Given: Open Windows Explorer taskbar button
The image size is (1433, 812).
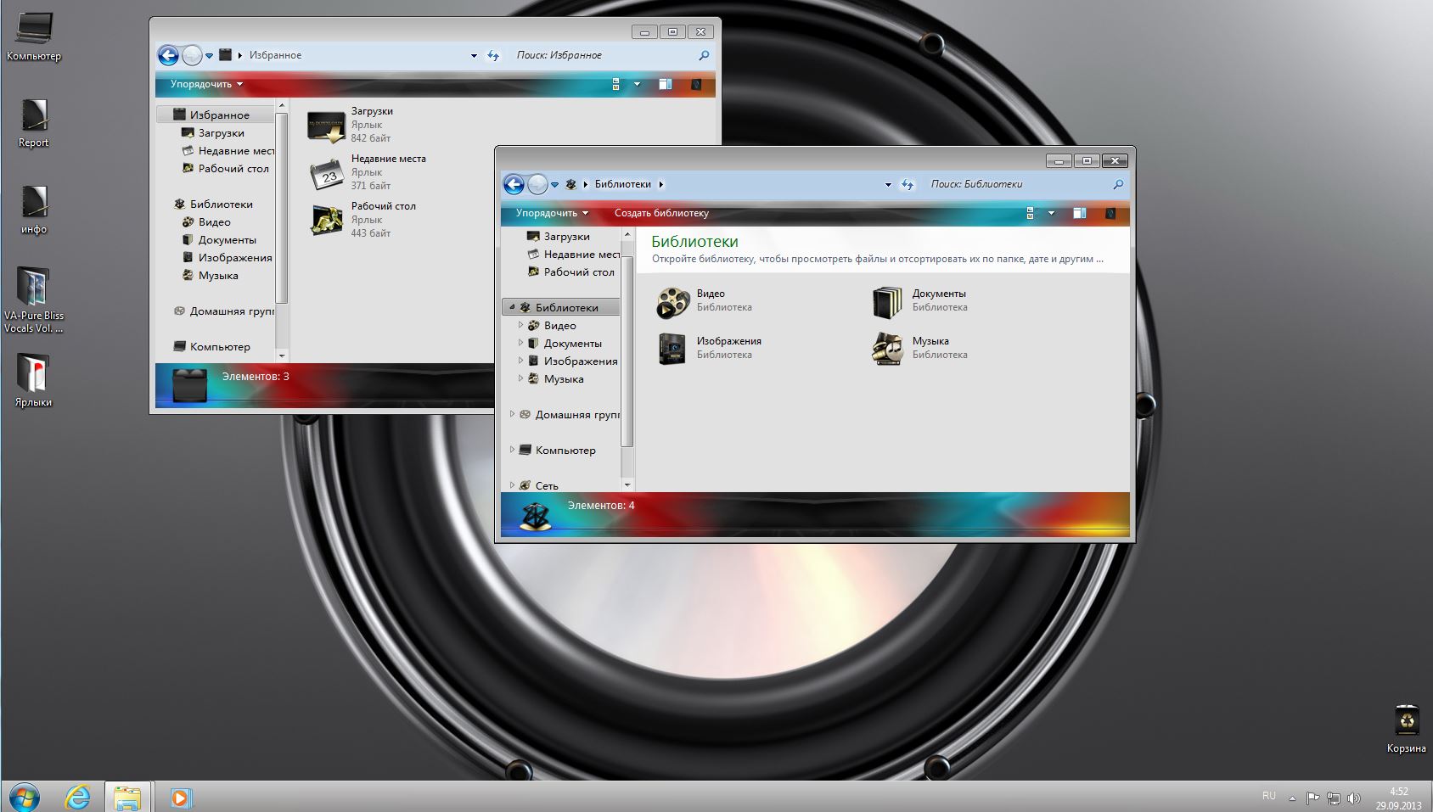Looking at the screenshot, I should coord(128,798).
